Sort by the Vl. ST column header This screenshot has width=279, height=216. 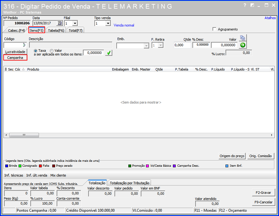(260, 69)
